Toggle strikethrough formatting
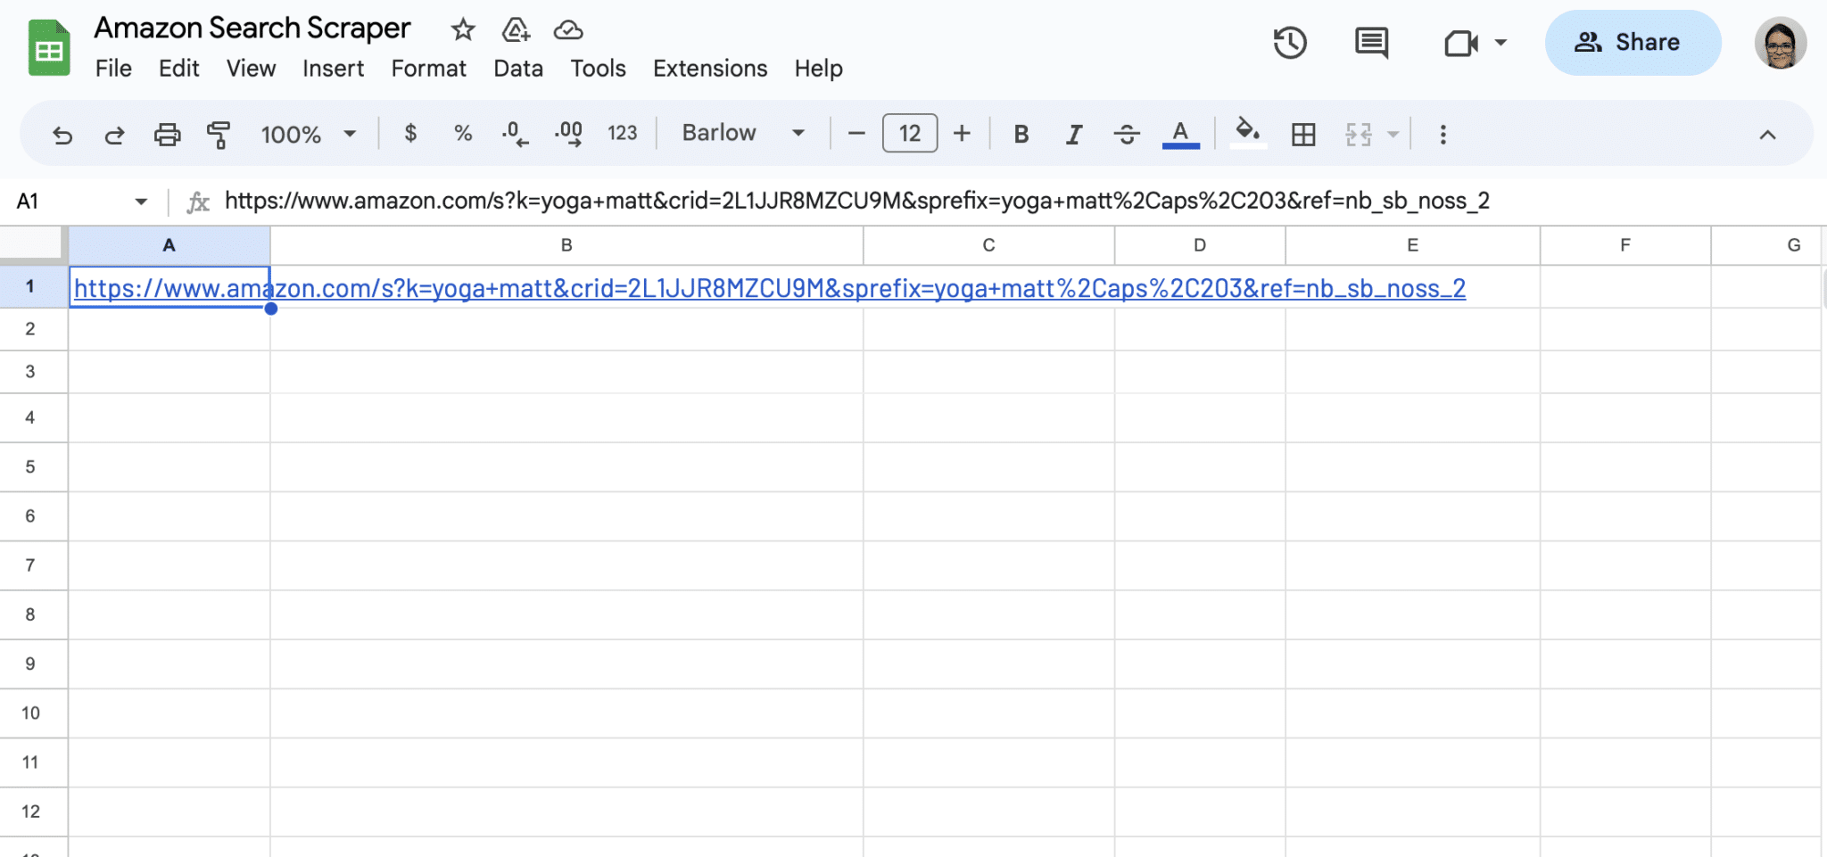1827x857 pixels. tap(1127, 134)
